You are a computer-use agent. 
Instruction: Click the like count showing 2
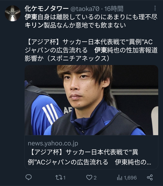pyautogui.click(x=95, y=178)
